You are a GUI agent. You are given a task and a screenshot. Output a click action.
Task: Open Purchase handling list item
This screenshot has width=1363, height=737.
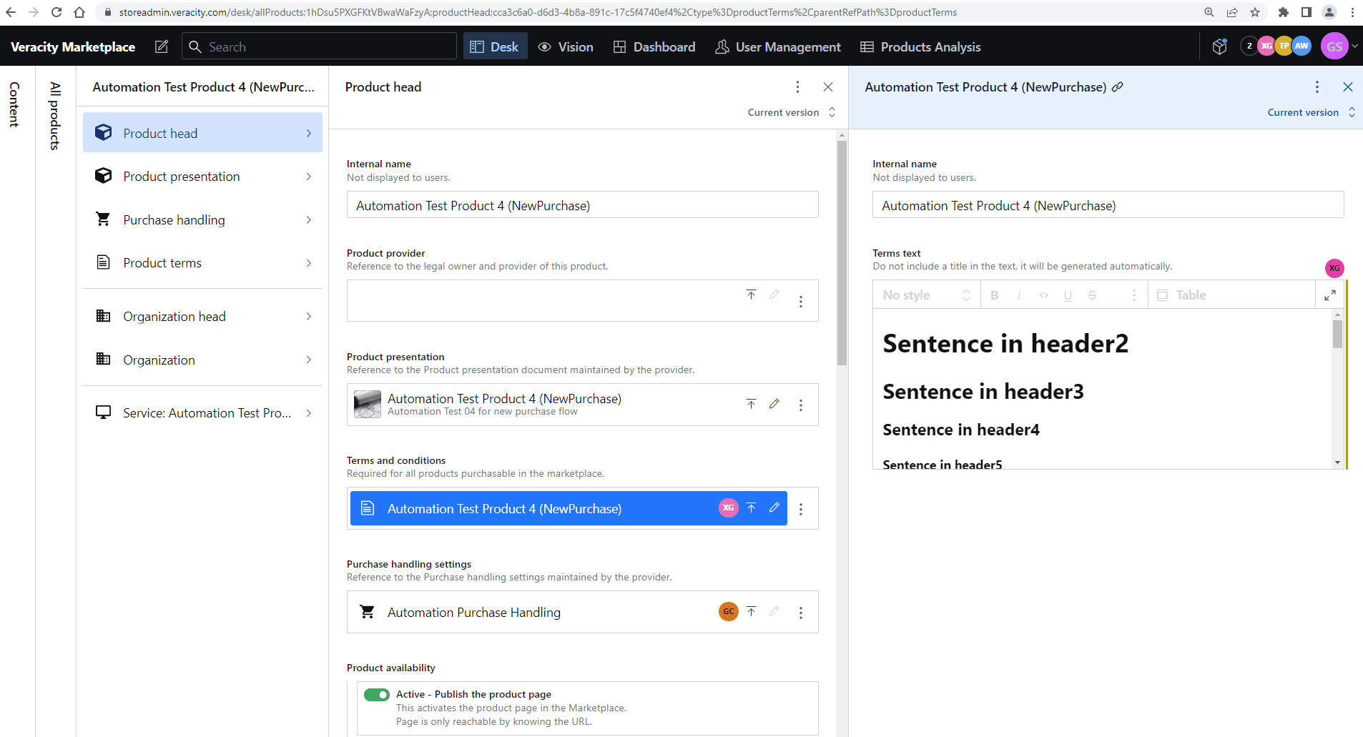coord(203,220)
